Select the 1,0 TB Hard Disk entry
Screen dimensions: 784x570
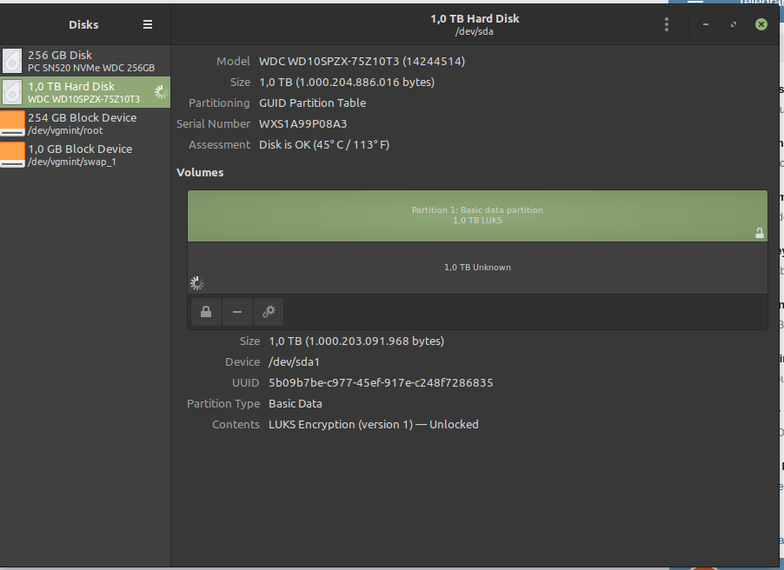click(x=83, y=92)
